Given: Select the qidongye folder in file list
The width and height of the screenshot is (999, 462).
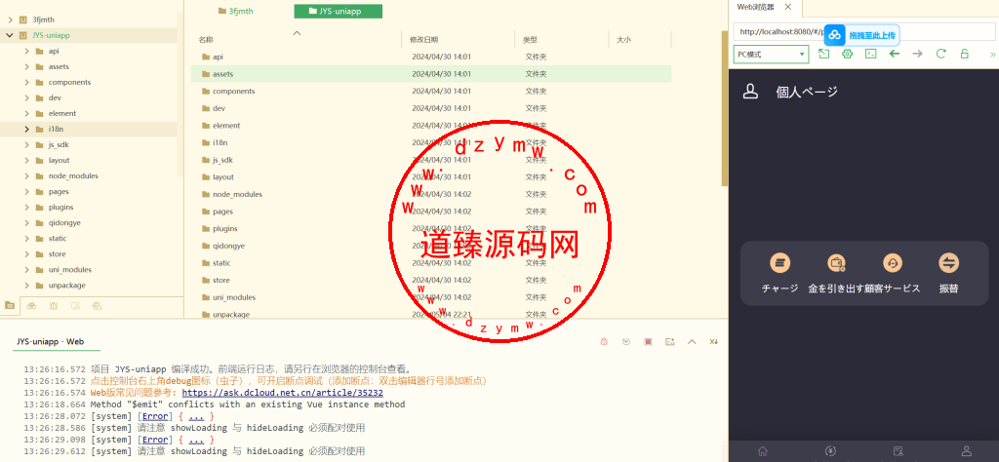Looking at the screenshot, I should click(228, 246).
